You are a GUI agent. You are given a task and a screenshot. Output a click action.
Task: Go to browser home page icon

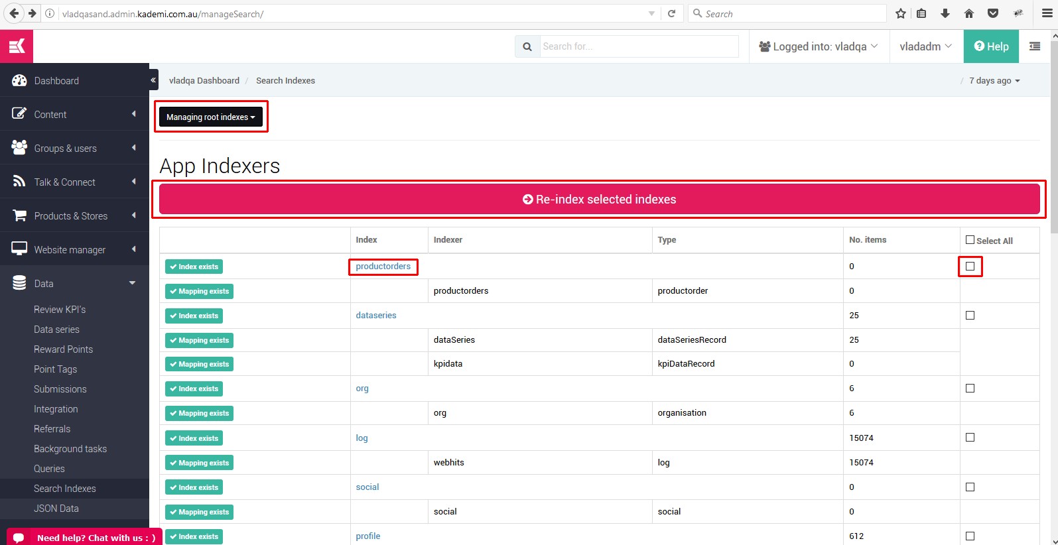(969, 13)
